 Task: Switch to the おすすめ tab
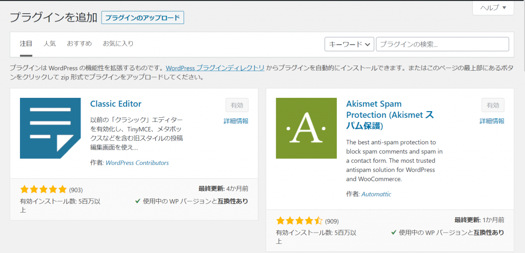pyautogui.click(x=79, y=44)
